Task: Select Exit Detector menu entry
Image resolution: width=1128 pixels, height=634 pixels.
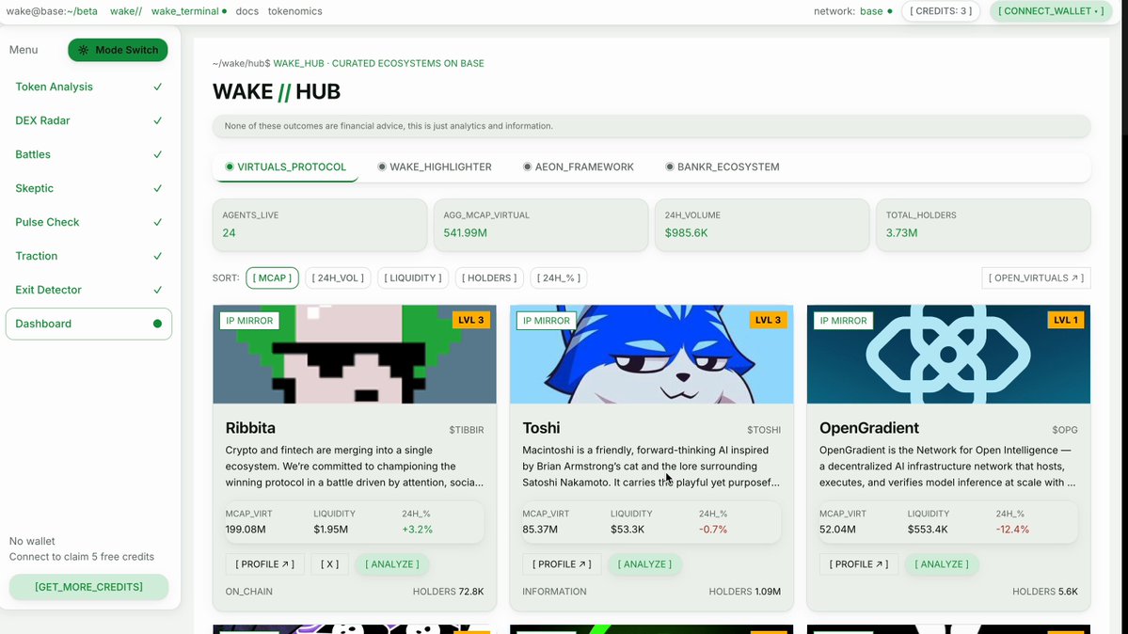Action: (88, 290)
